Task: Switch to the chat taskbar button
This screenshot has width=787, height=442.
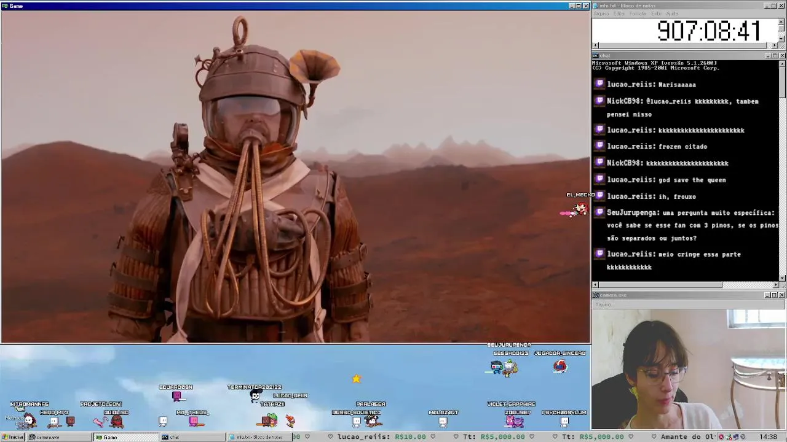Action: (x=192, y=437)
